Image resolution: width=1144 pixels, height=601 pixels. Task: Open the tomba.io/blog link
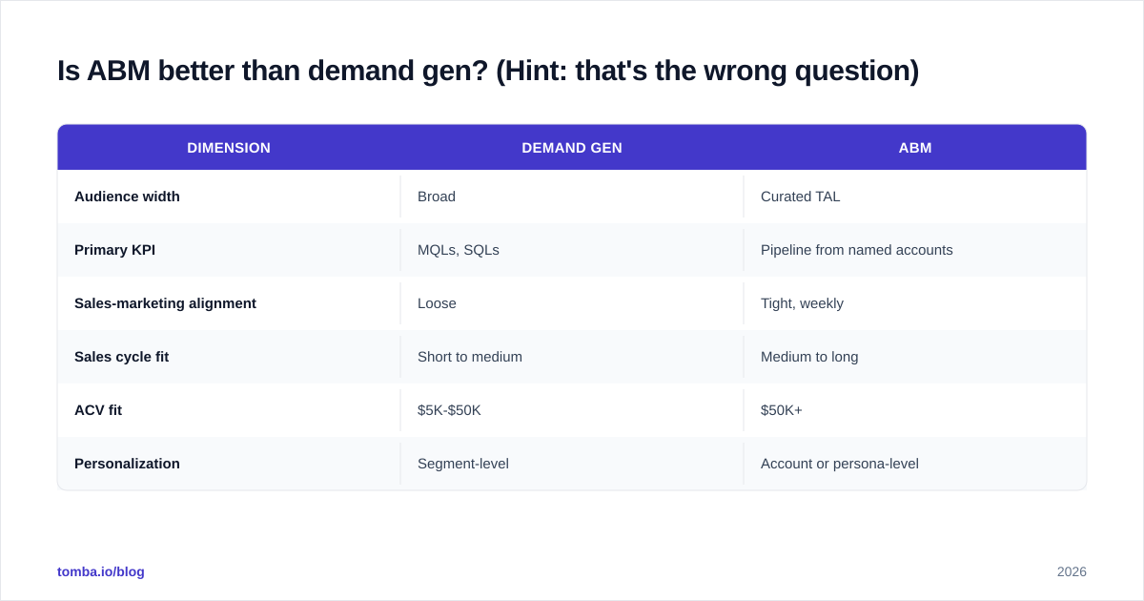(x=101, y=571)
